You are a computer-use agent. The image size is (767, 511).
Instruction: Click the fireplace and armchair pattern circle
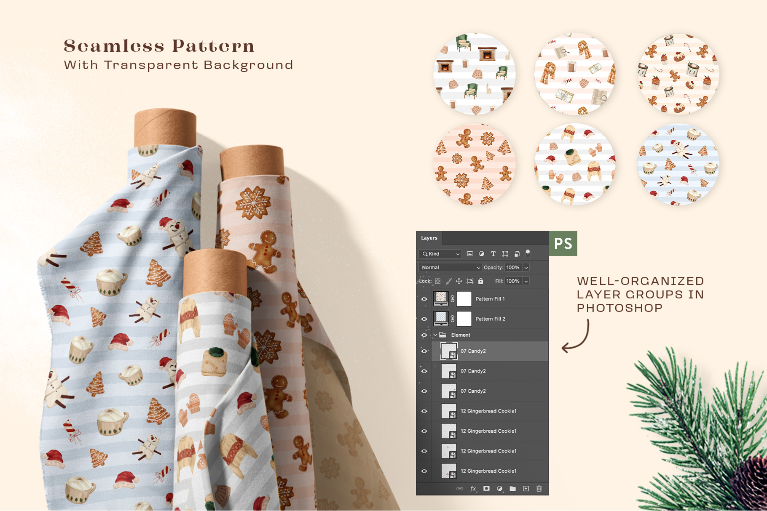click(x=475, y=74)
